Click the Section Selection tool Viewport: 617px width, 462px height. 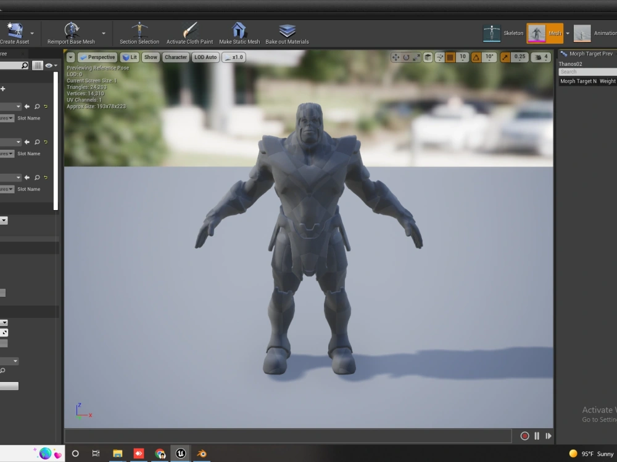[x=139, y=33]
